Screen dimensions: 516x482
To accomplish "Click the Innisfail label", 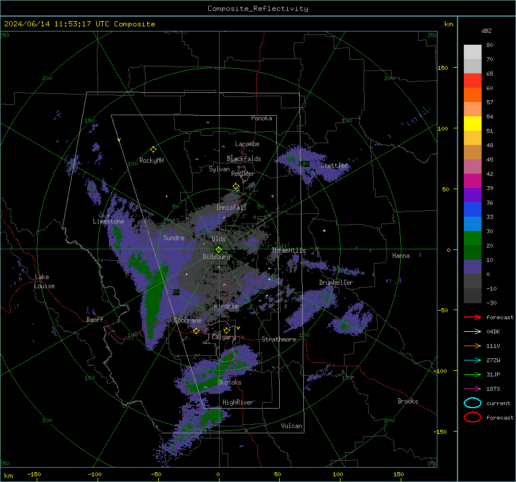I will pyautogui.click(x=231, y=207).
